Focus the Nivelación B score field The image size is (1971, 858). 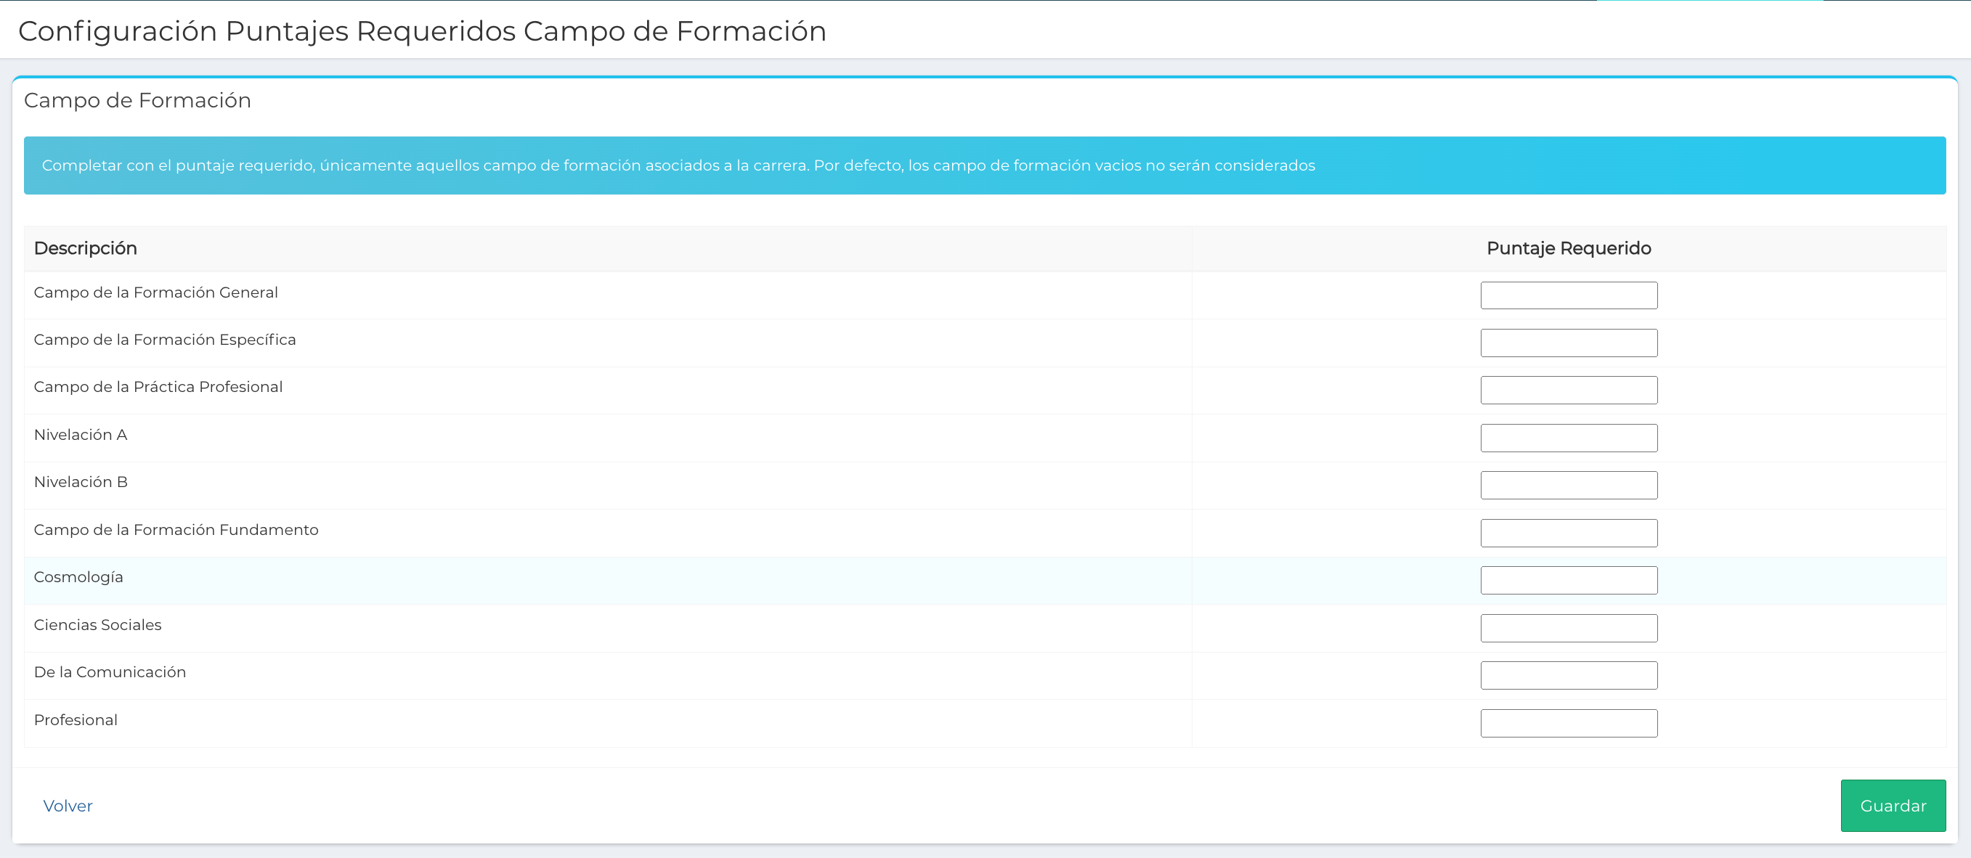[x=1568, y=485]
